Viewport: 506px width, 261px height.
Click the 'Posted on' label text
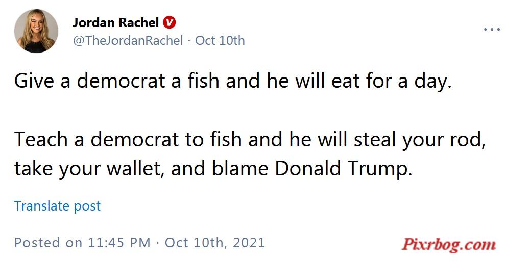click(49, 243)
